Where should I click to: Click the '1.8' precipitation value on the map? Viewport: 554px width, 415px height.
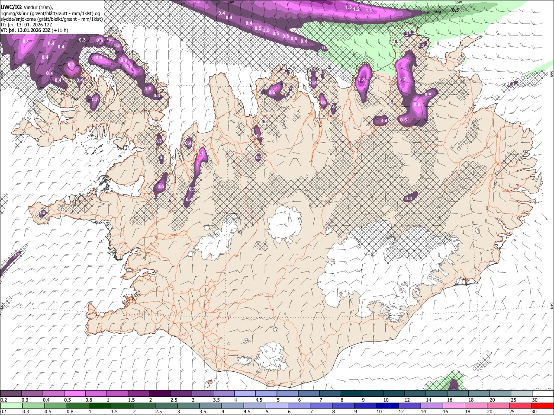coord(362,80)
